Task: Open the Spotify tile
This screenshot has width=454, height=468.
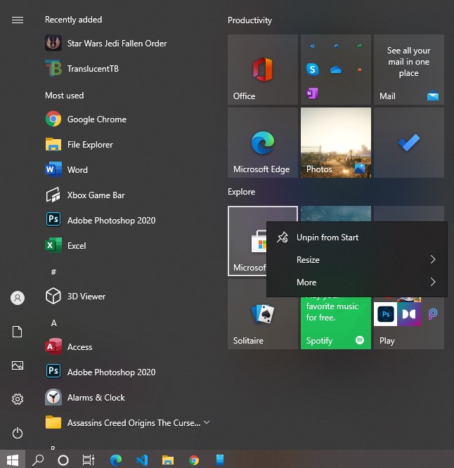Action: [336, 323]
